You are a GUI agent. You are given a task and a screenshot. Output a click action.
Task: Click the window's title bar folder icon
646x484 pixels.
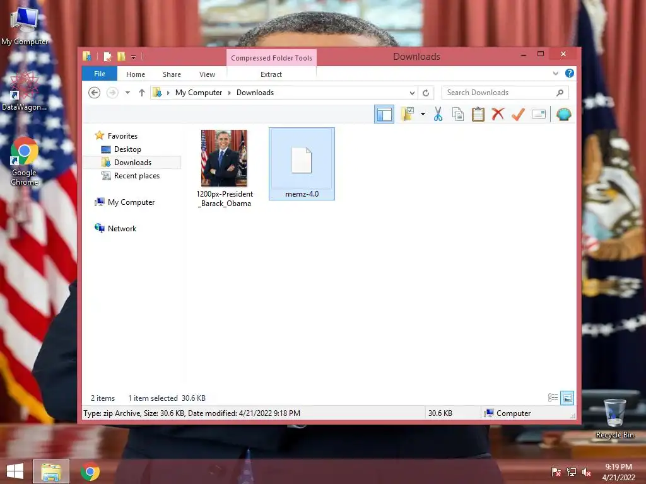coord(86,56)
